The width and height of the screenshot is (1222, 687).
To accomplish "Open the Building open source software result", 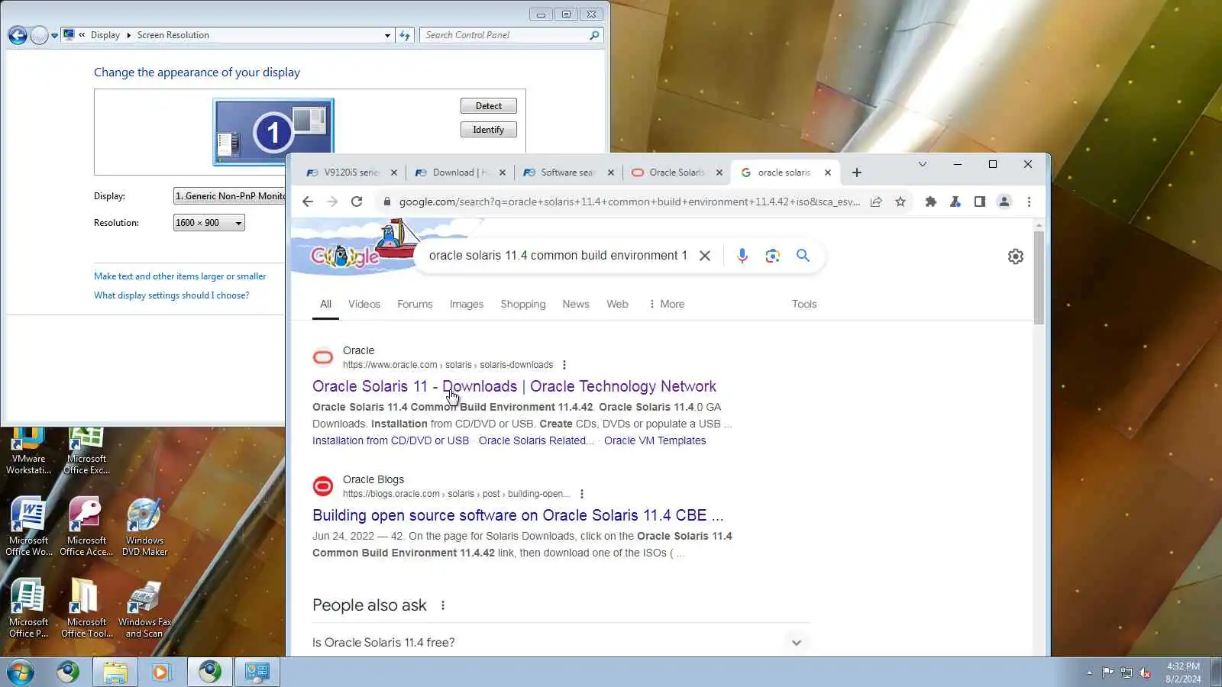I will (518, 515).
